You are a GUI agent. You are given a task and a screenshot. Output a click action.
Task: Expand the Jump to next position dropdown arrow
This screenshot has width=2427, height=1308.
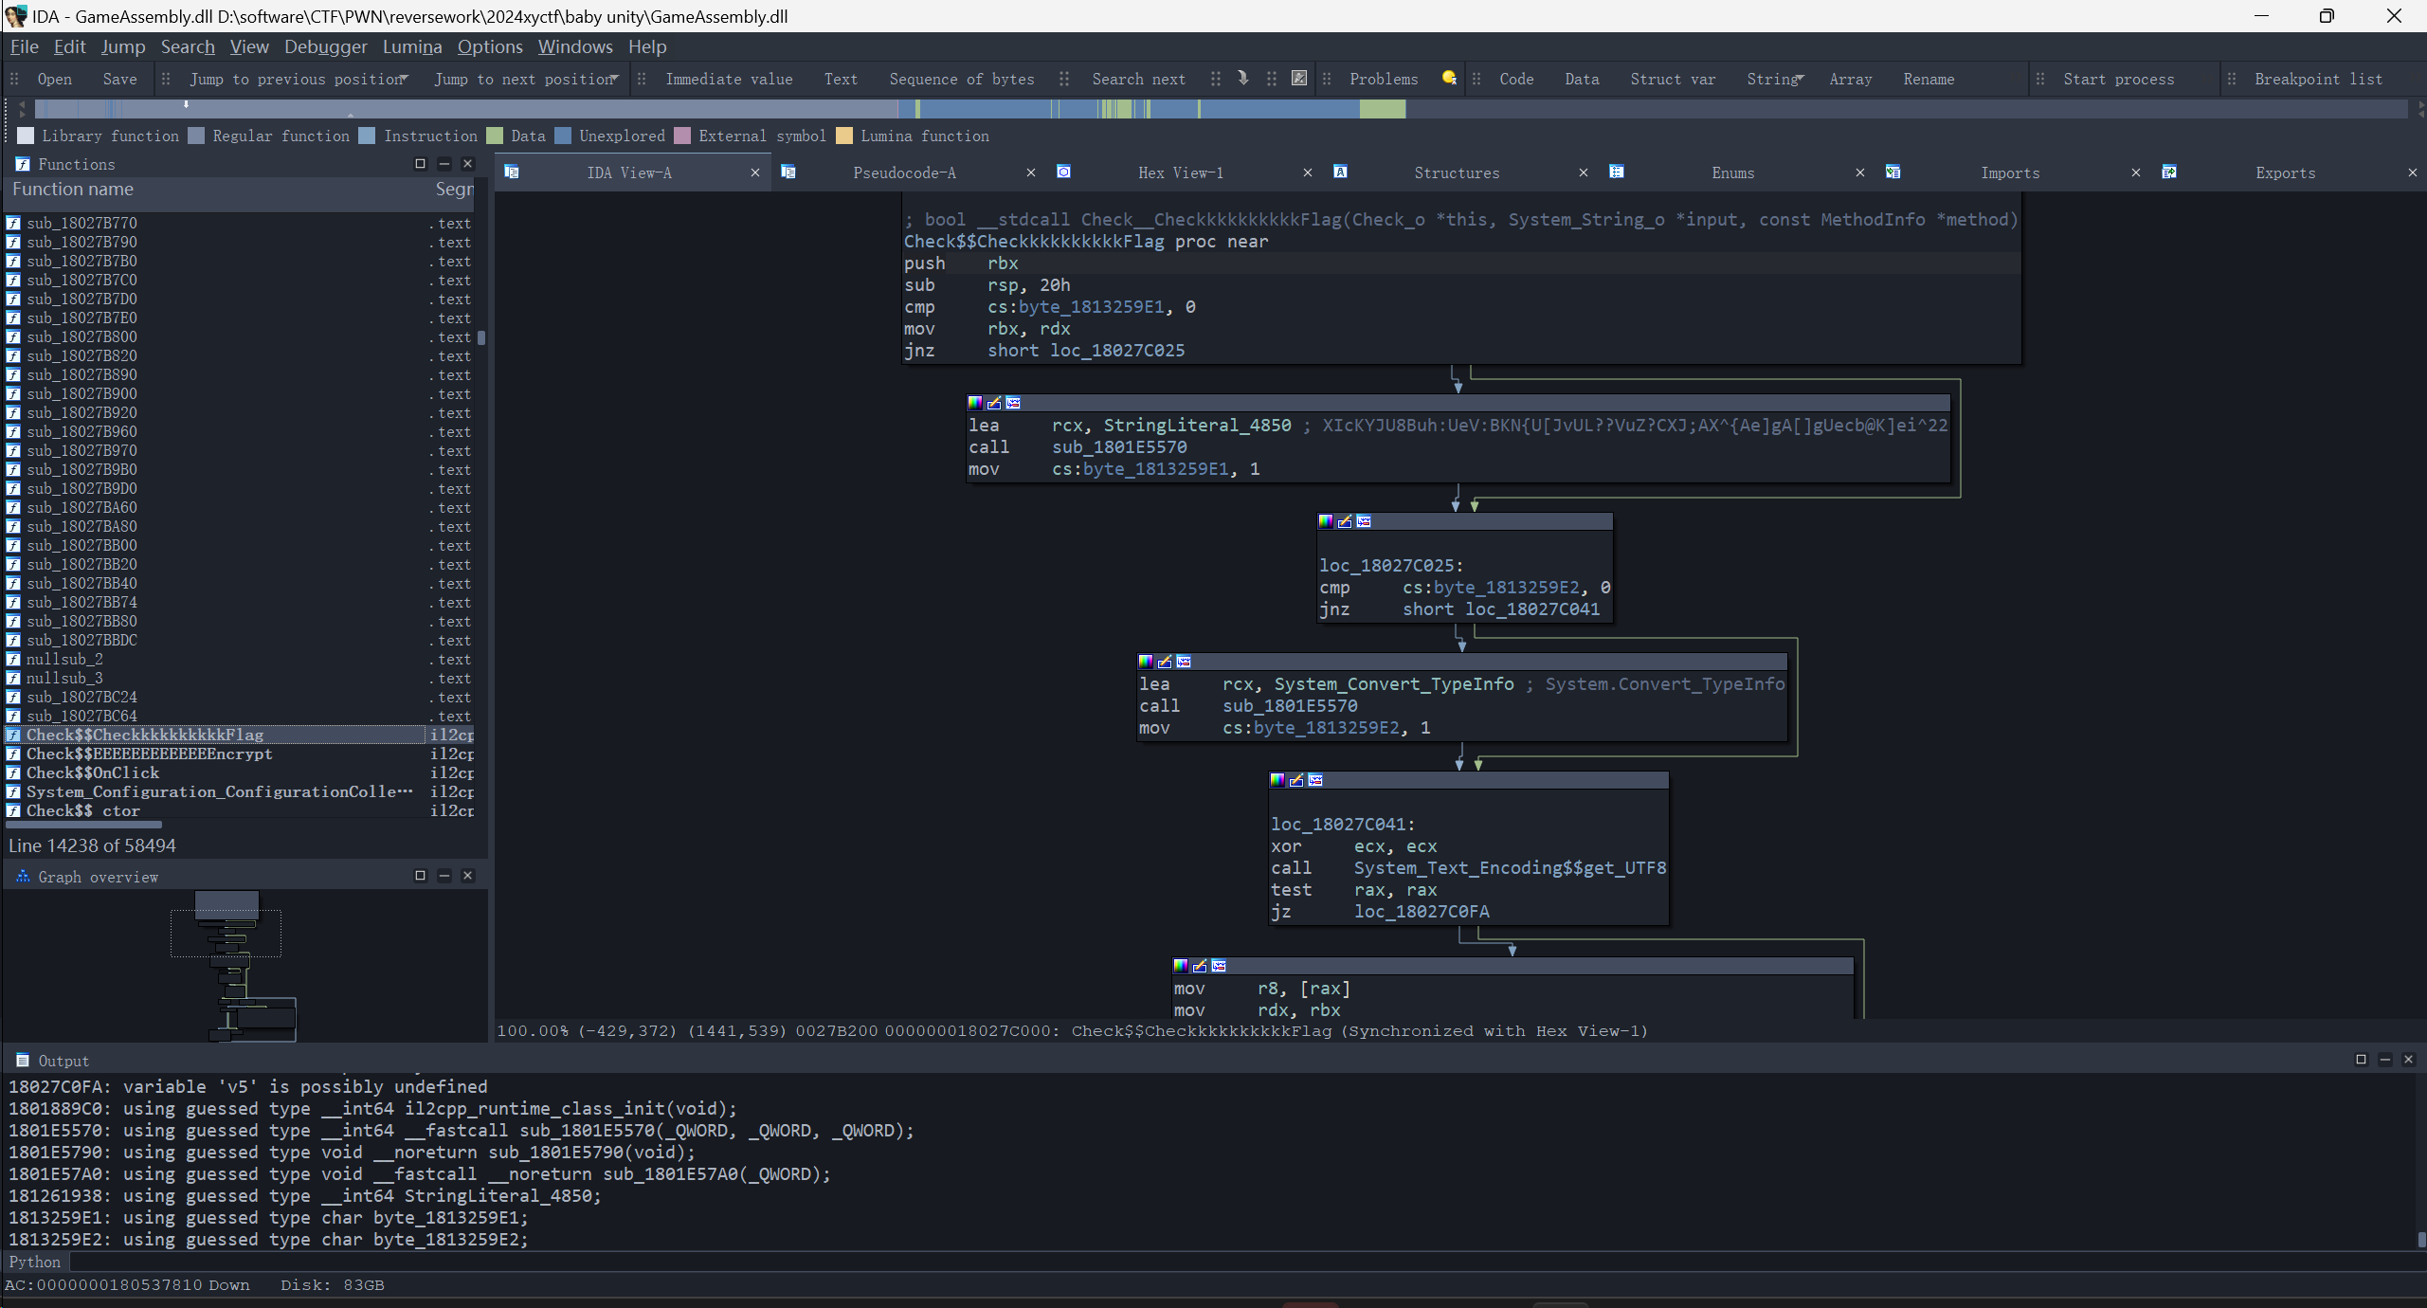pos(615,79)
